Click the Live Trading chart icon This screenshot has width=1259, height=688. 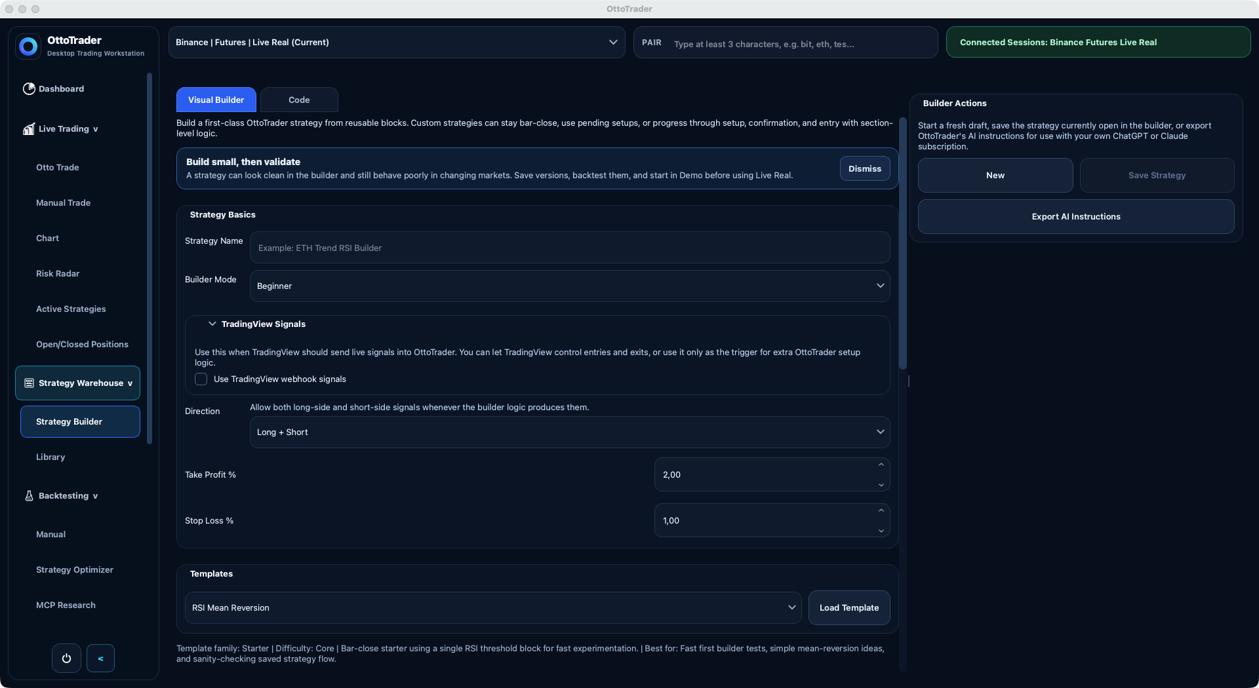(29, 129)
